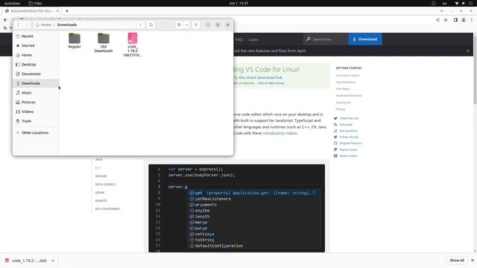
Task: Open the Files hamburger main menu
Action: [x=196, y=25]
